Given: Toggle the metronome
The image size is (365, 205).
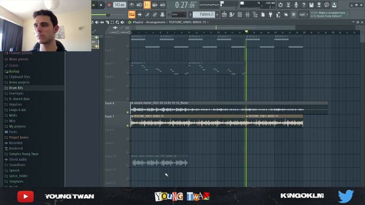Looking at the screenshot, I should pyautogui.click(x=132, y=5).
